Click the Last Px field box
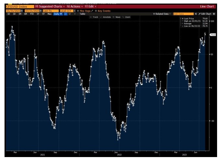 click(x=51, y=11)
